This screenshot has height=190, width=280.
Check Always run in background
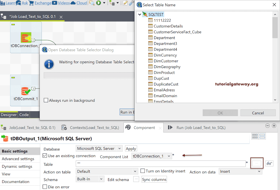[x=46, y=100]
